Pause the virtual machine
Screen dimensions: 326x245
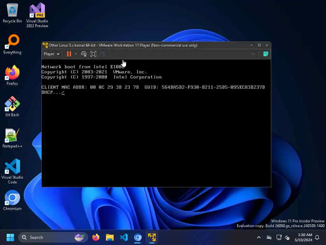pyautogui.click(x=69, y=54)
